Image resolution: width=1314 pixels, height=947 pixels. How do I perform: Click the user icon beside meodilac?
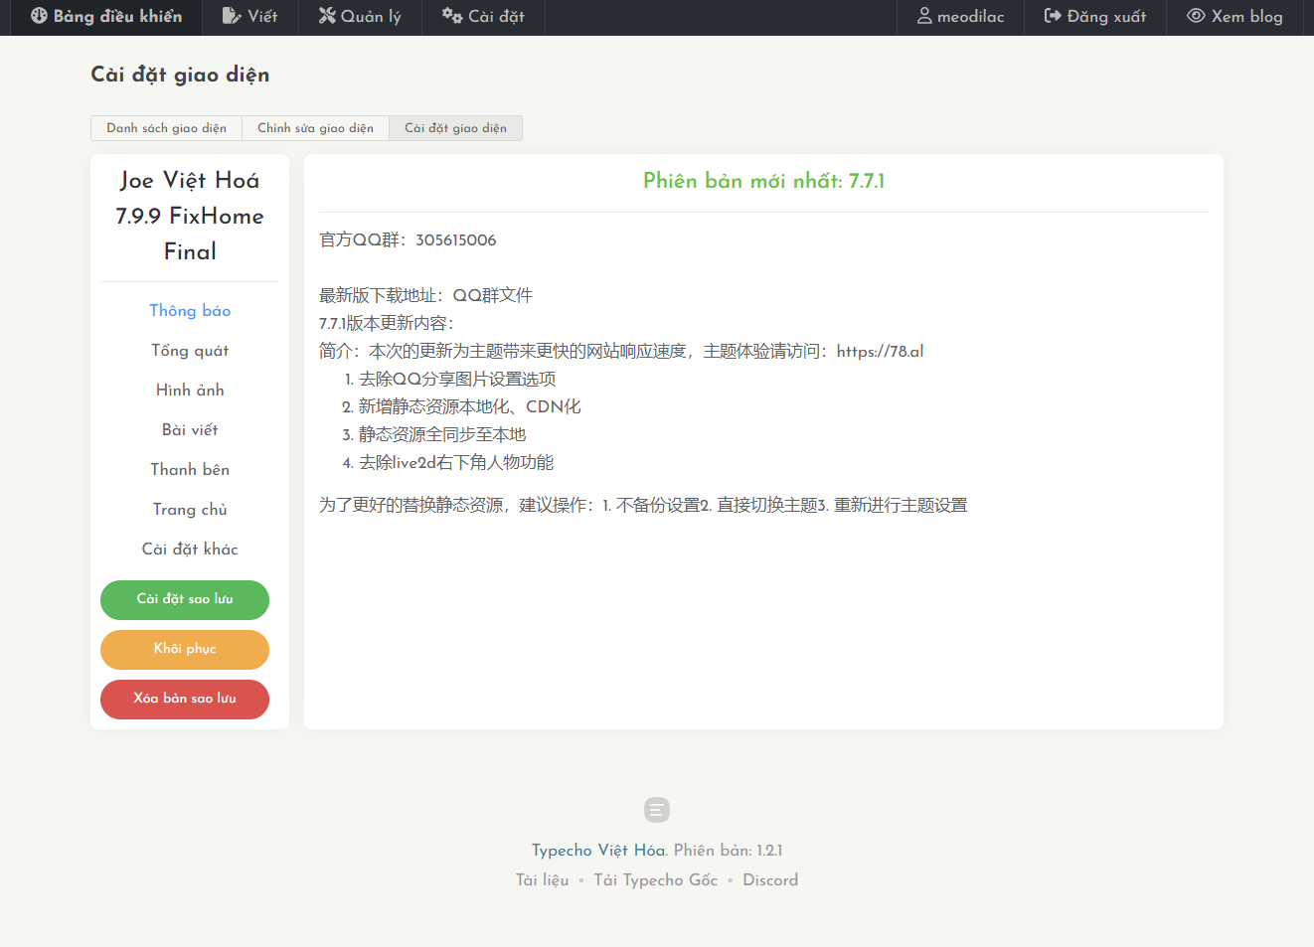[924, 16]
